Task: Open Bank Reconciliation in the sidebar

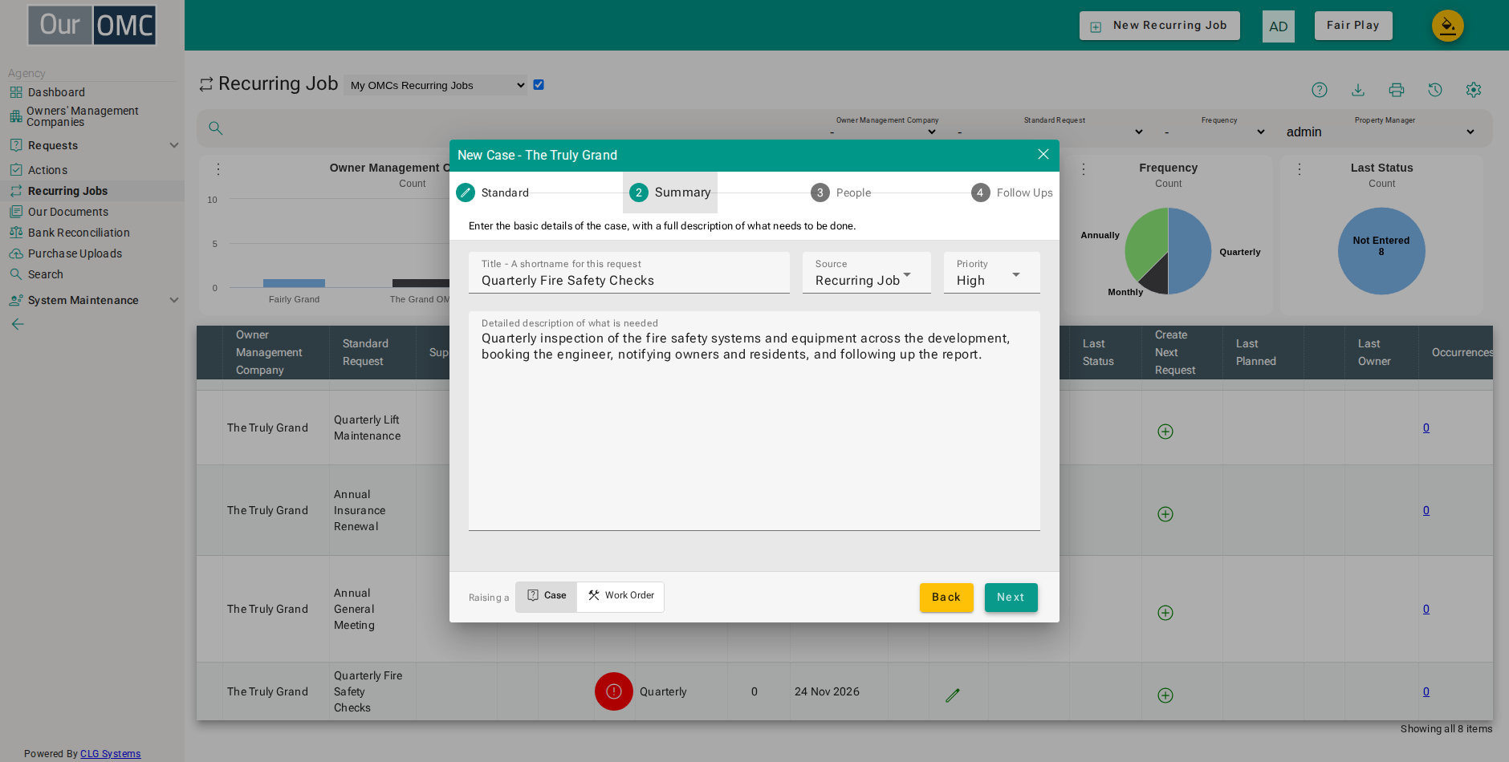Action: pos(79,233)
